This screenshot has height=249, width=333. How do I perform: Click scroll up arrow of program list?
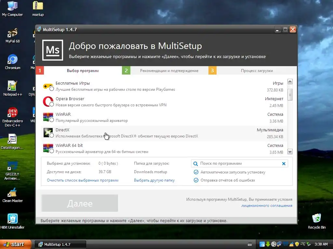click(290, 81)
